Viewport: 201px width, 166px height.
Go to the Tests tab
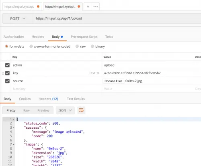pos(109,36)
